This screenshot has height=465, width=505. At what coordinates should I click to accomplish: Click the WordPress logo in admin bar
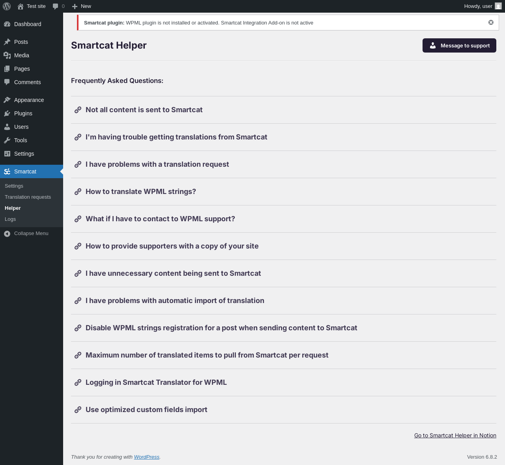coord(7,6)
